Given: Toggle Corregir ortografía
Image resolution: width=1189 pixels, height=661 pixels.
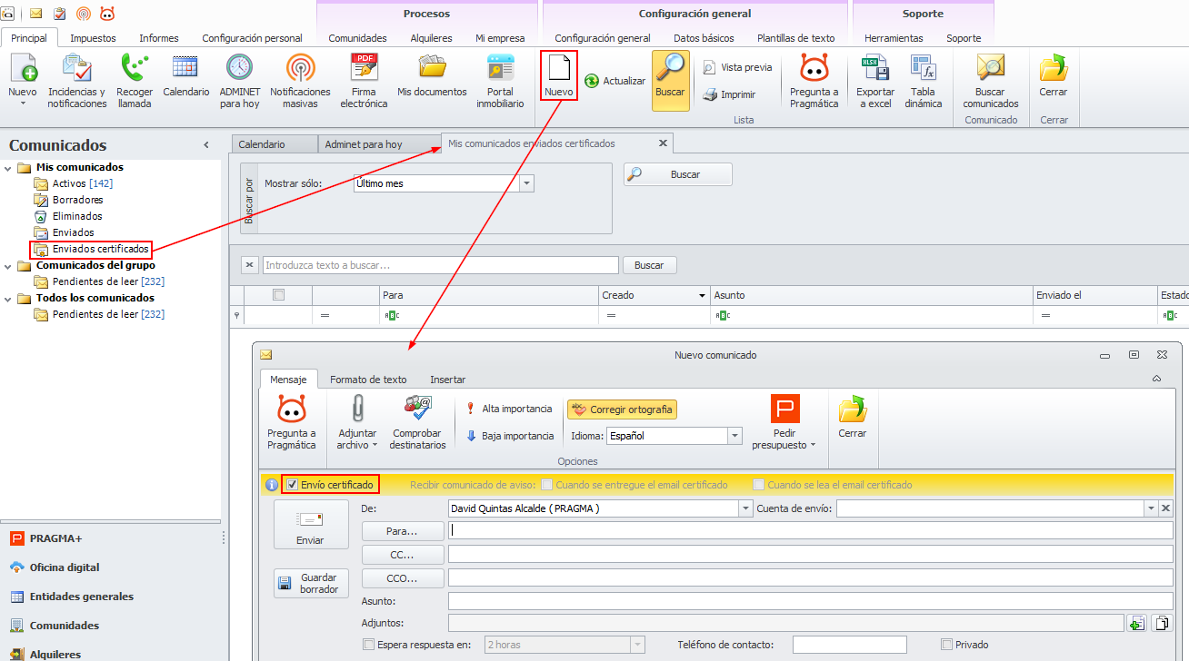Looking at the screenshot, I should coord(622,409).
